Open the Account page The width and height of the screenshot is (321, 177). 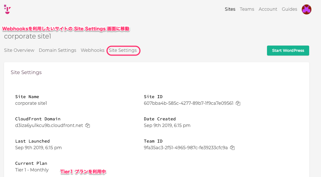pos(268,9)
